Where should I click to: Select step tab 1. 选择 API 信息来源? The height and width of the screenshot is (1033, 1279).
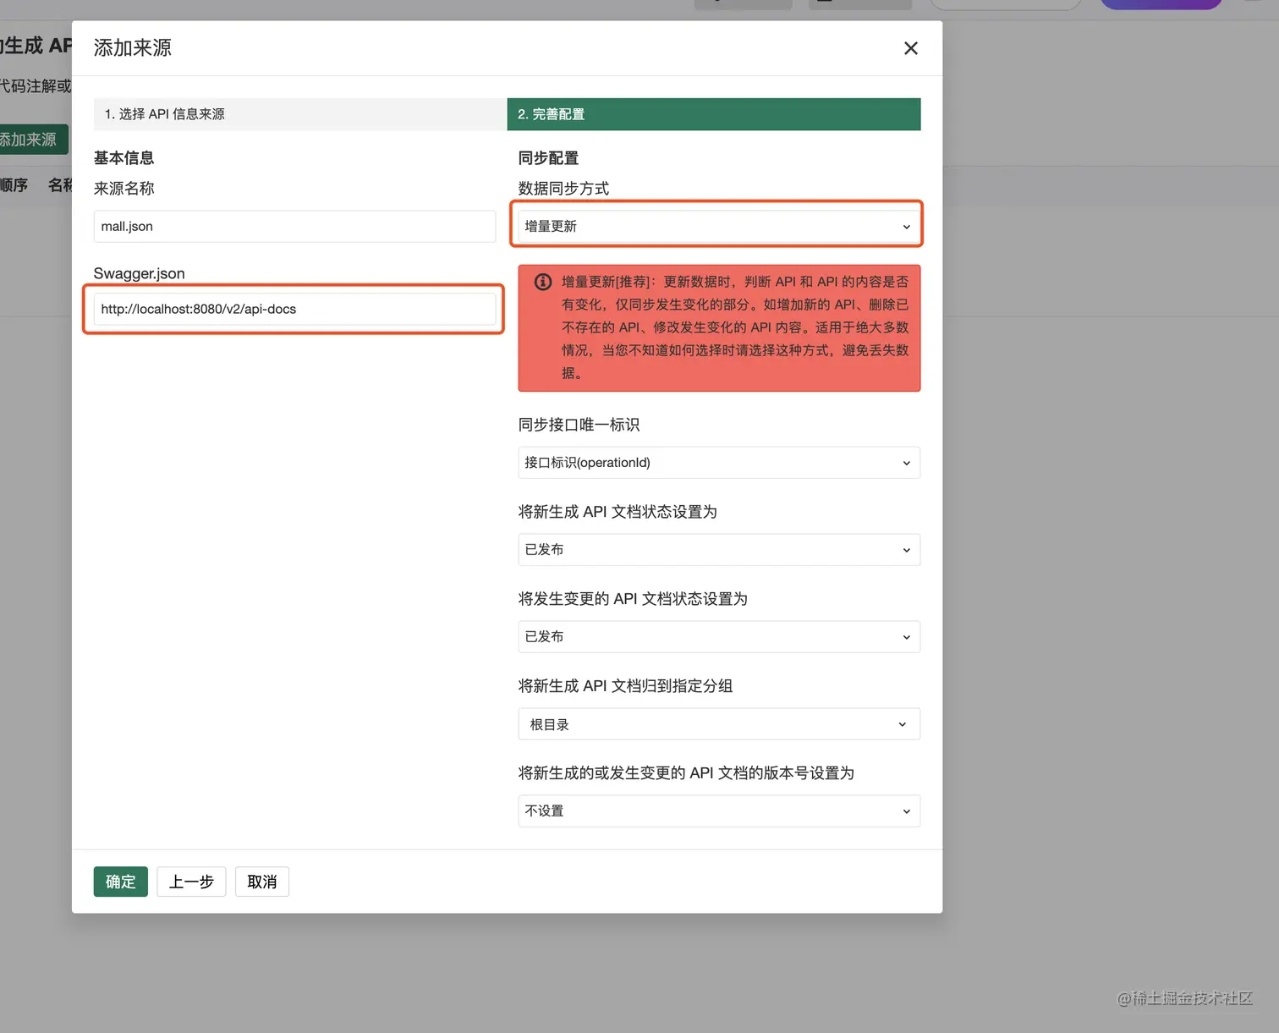300,114
